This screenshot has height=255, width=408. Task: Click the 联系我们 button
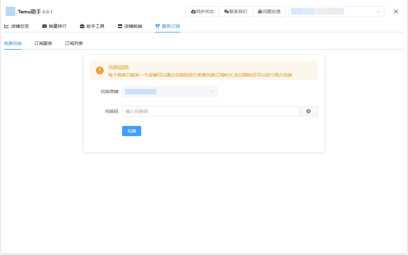[235, 11]
